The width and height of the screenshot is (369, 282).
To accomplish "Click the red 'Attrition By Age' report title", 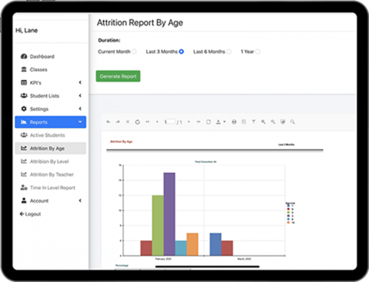I will coord(121,141).
